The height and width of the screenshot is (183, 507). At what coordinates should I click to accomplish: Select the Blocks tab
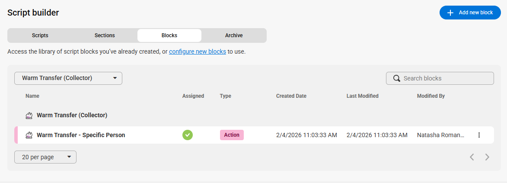(169, 35)
